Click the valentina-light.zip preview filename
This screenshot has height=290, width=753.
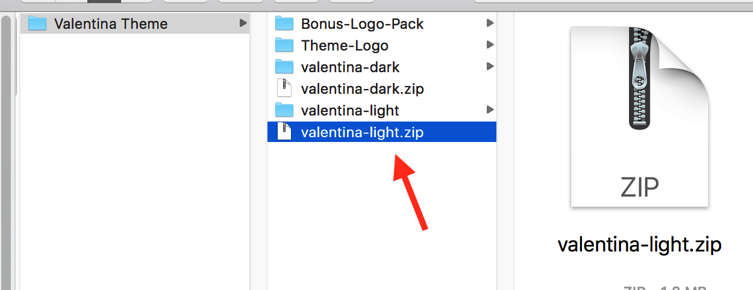(640, 245)
